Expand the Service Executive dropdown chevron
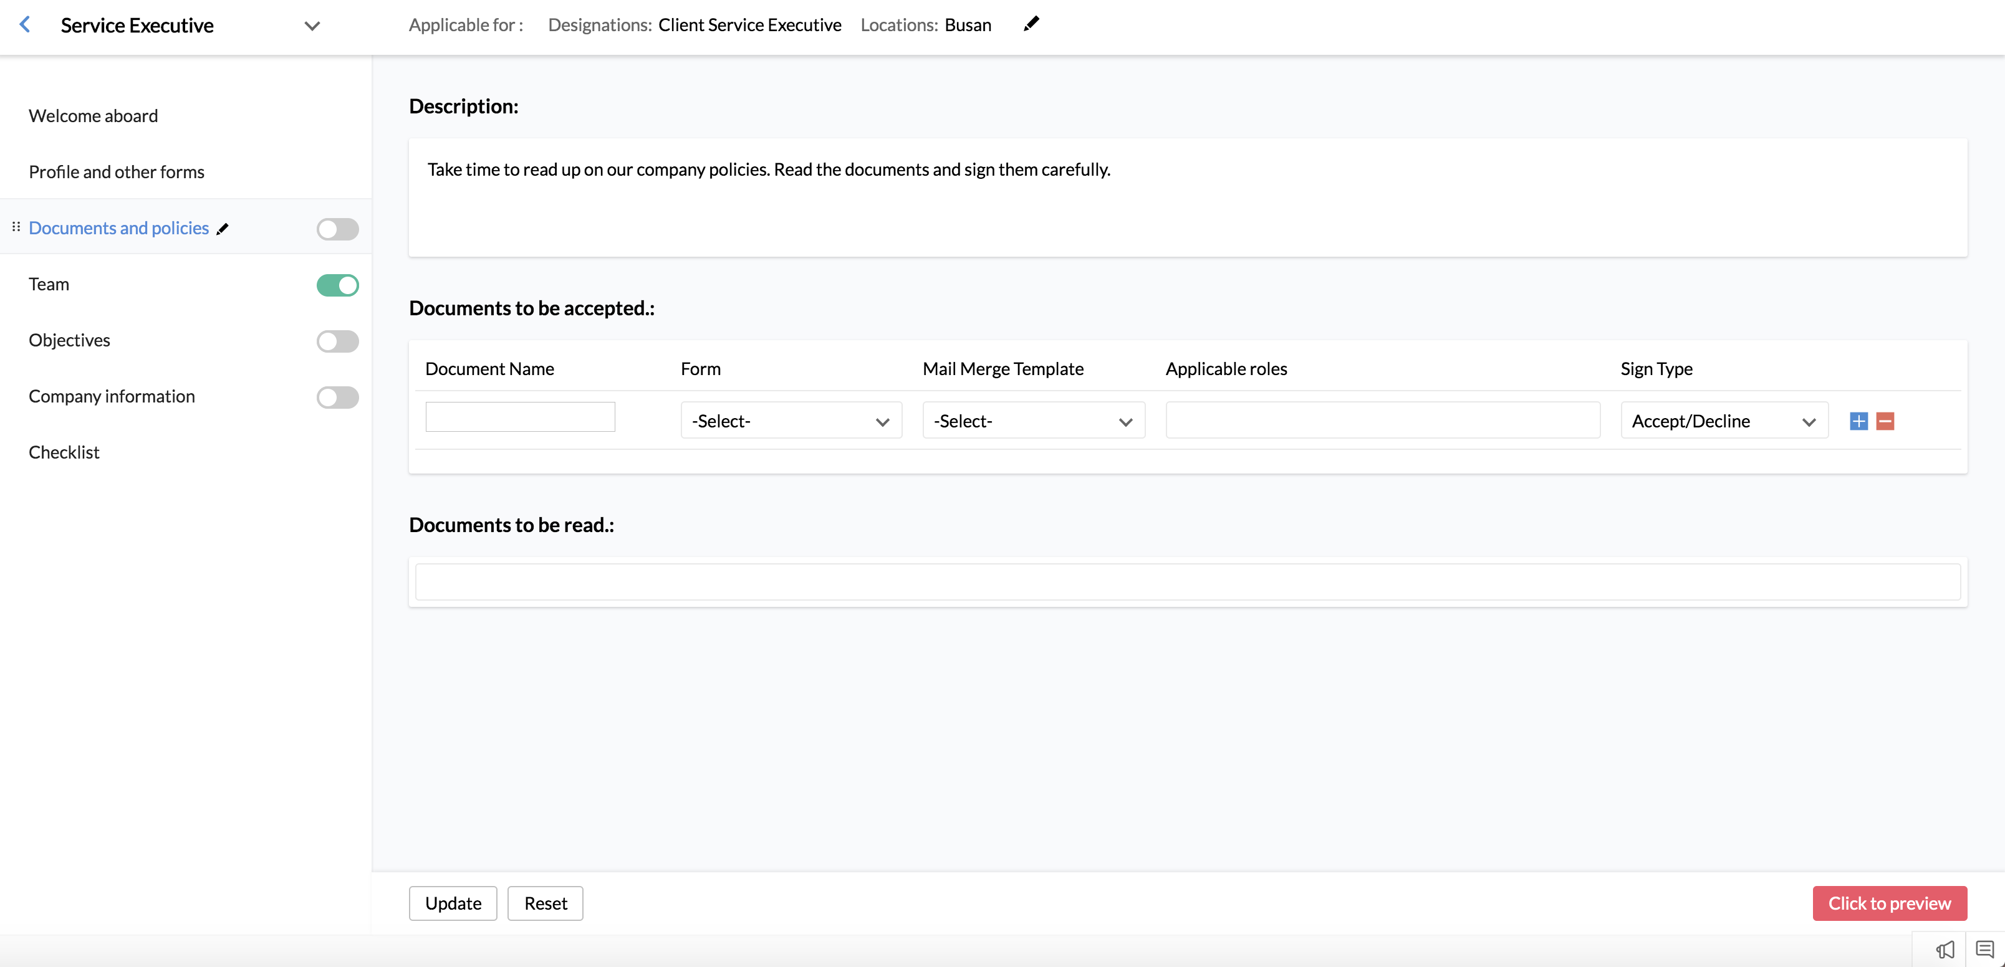This screenshot has height=967, width=2005. pos(312,26)
